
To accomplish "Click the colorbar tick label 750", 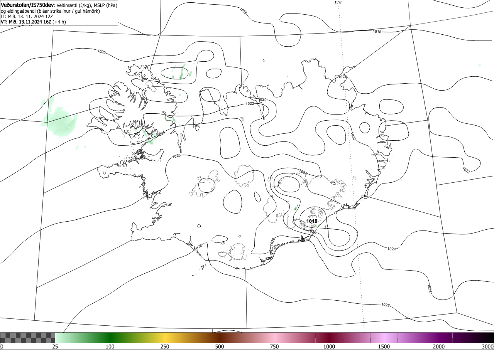I will 274,347.
